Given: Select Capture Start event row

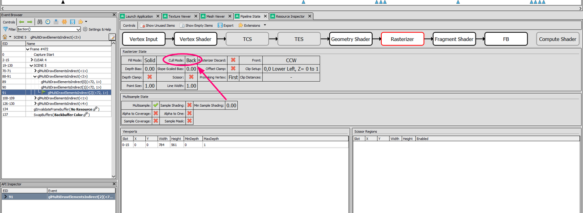Looking at the screenshot, I should [x=56, y=54].
